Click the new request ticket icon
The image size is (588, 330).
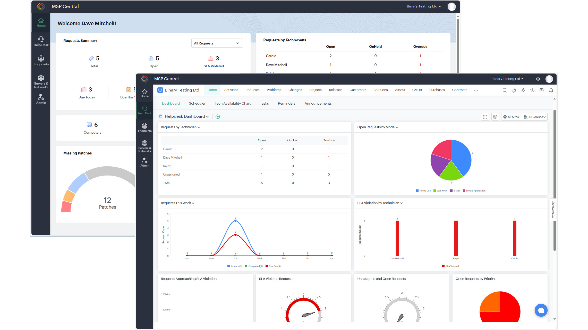514,90
